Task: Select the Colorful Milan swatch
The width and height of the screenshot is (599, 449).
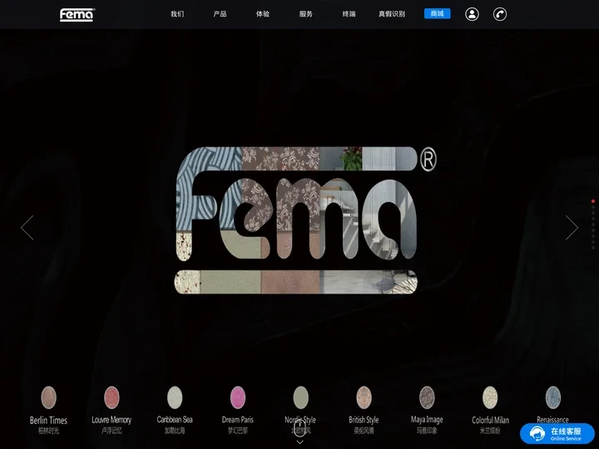Action: pyautogui.click(x=490, y=397)
